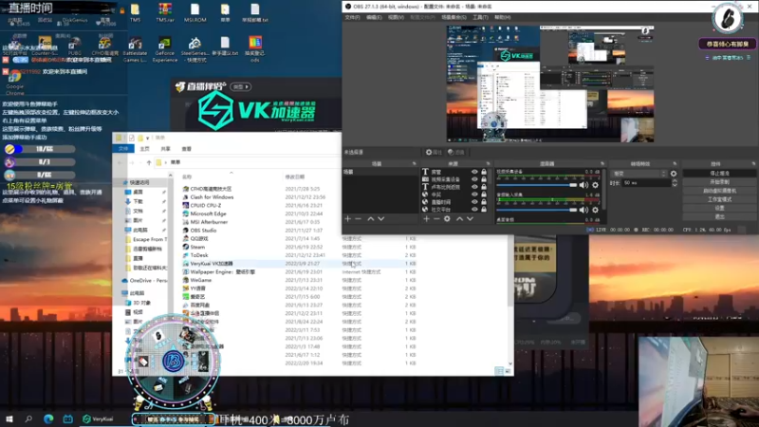Select Steam shortcut in Explorer file list
759x427 pixels.
coord(197,247)
